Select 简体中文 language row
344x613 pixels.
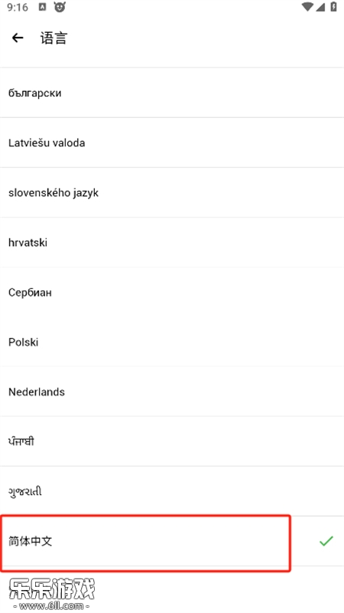[172, 541]
